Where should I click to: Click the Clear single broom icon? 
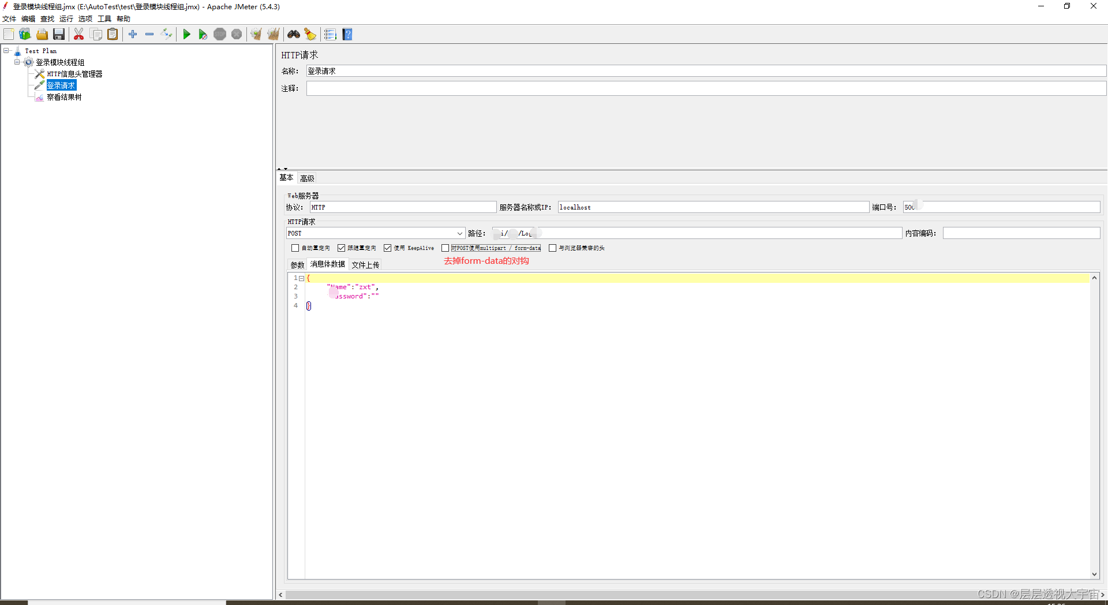click(x=256, y=35)
